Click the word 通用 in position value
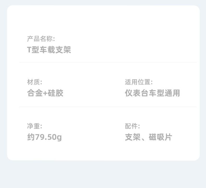 point(172,93)
